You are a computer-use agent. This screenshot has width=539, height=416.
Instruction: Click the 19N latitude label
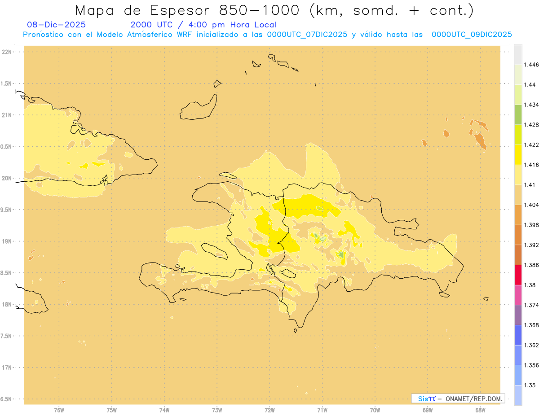coord(7,241)
